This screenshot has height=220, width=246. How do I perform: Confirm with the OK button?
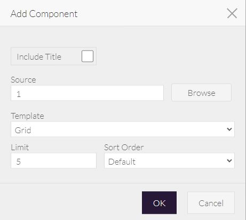[x=159, y=202]
